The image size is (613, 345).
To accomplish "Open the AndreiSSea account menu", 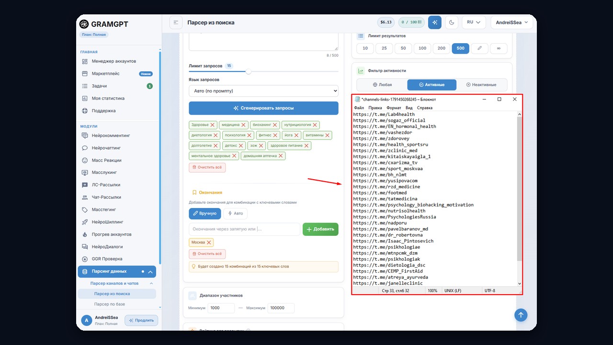I will pyautogui.click(x=512, y=23).
